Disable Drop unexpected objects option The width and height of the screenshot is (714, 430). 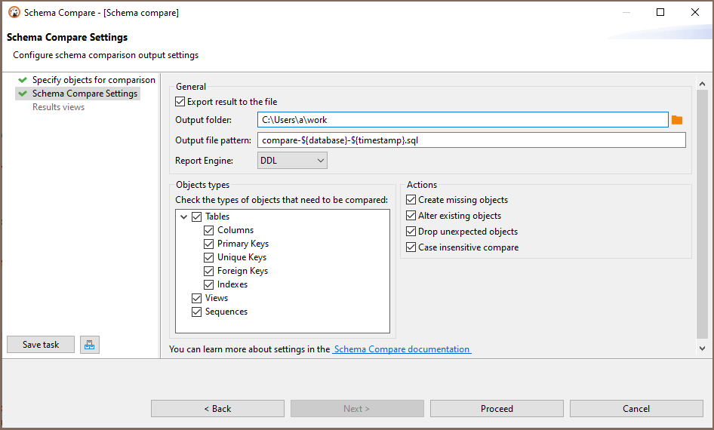pyautogui.click(x=411, y=231)
